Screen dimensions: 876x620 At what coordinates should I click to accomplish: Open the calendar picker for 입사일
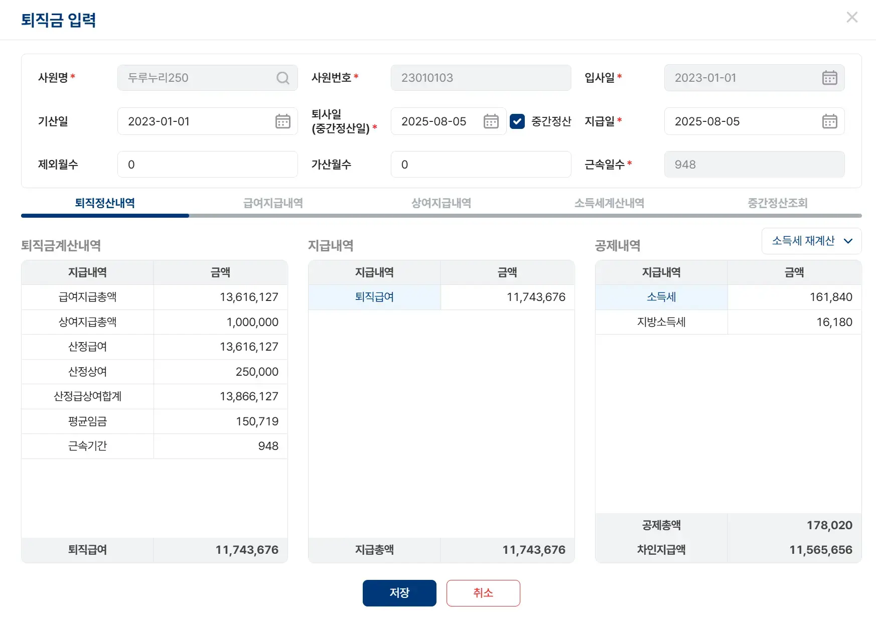point(830,78)
